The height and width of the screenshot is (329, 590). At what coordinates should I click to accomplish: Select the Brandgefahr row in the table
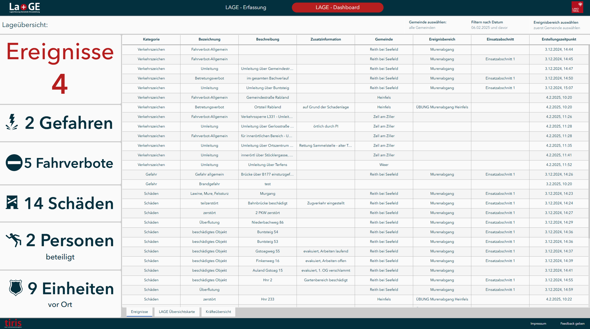(x=209, y=184)
